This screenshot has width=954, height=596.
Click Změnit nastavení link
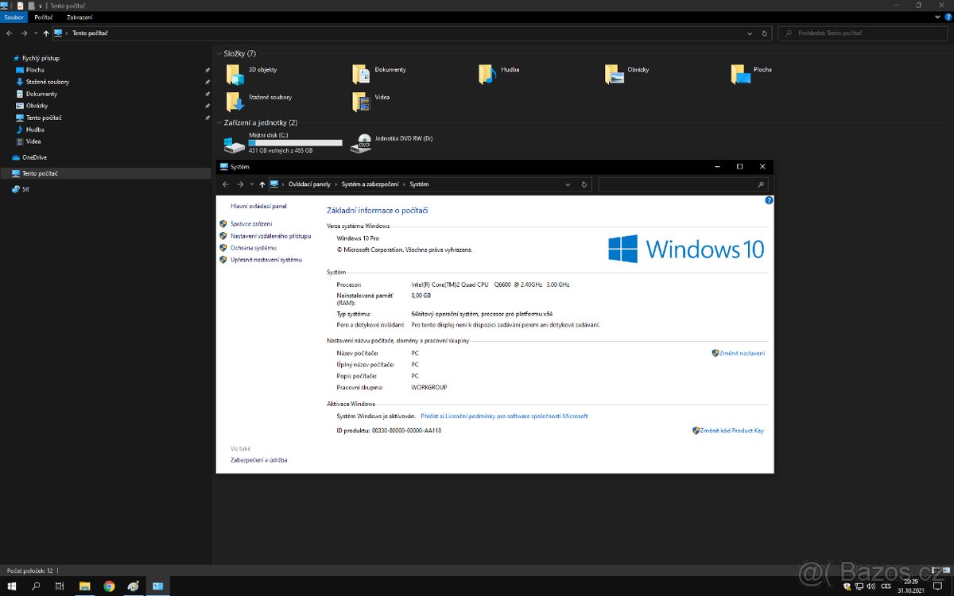tap(741, 353)
